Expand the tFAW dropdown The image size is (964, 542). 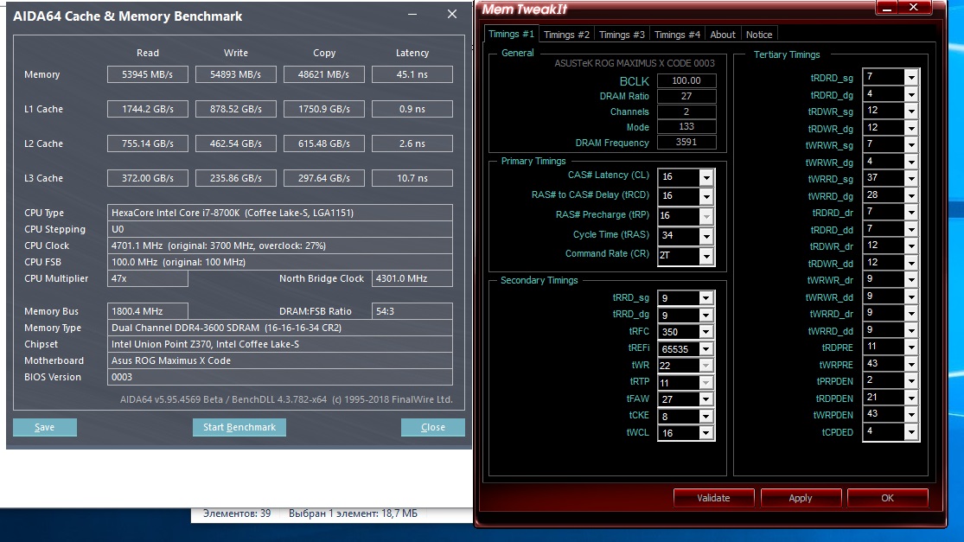click(x=705, y=399)
